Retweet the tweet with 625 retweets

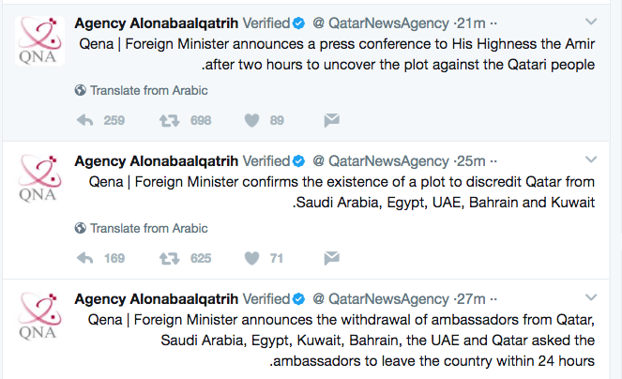170,258
